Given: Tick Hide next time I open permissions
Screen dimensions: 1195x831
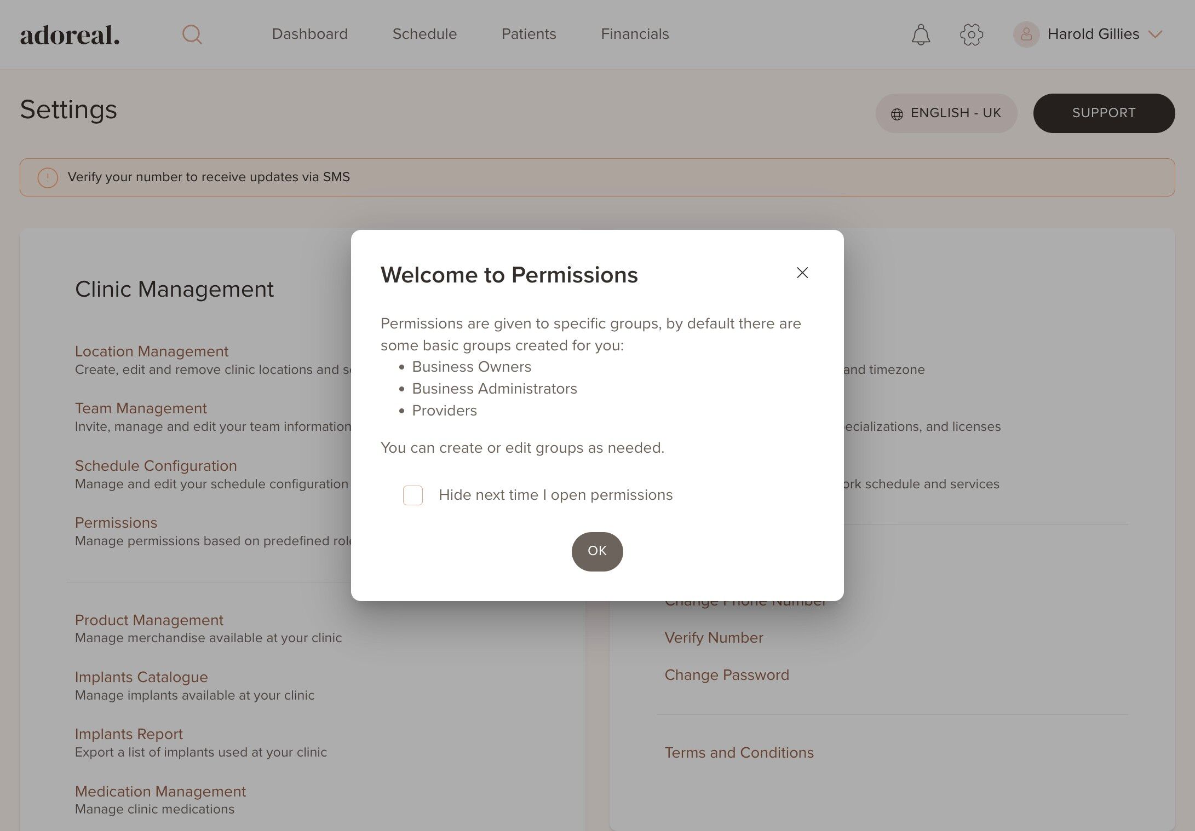Looking at the screenshot, I should pos(413,495).
